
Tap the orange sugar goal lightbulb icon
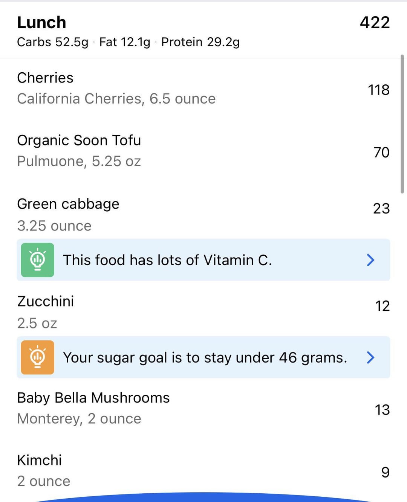[x=37, y=357]
